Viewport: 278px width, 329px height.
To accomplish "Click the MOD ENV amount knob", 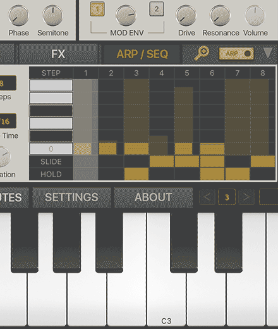I will pos(126,16).
